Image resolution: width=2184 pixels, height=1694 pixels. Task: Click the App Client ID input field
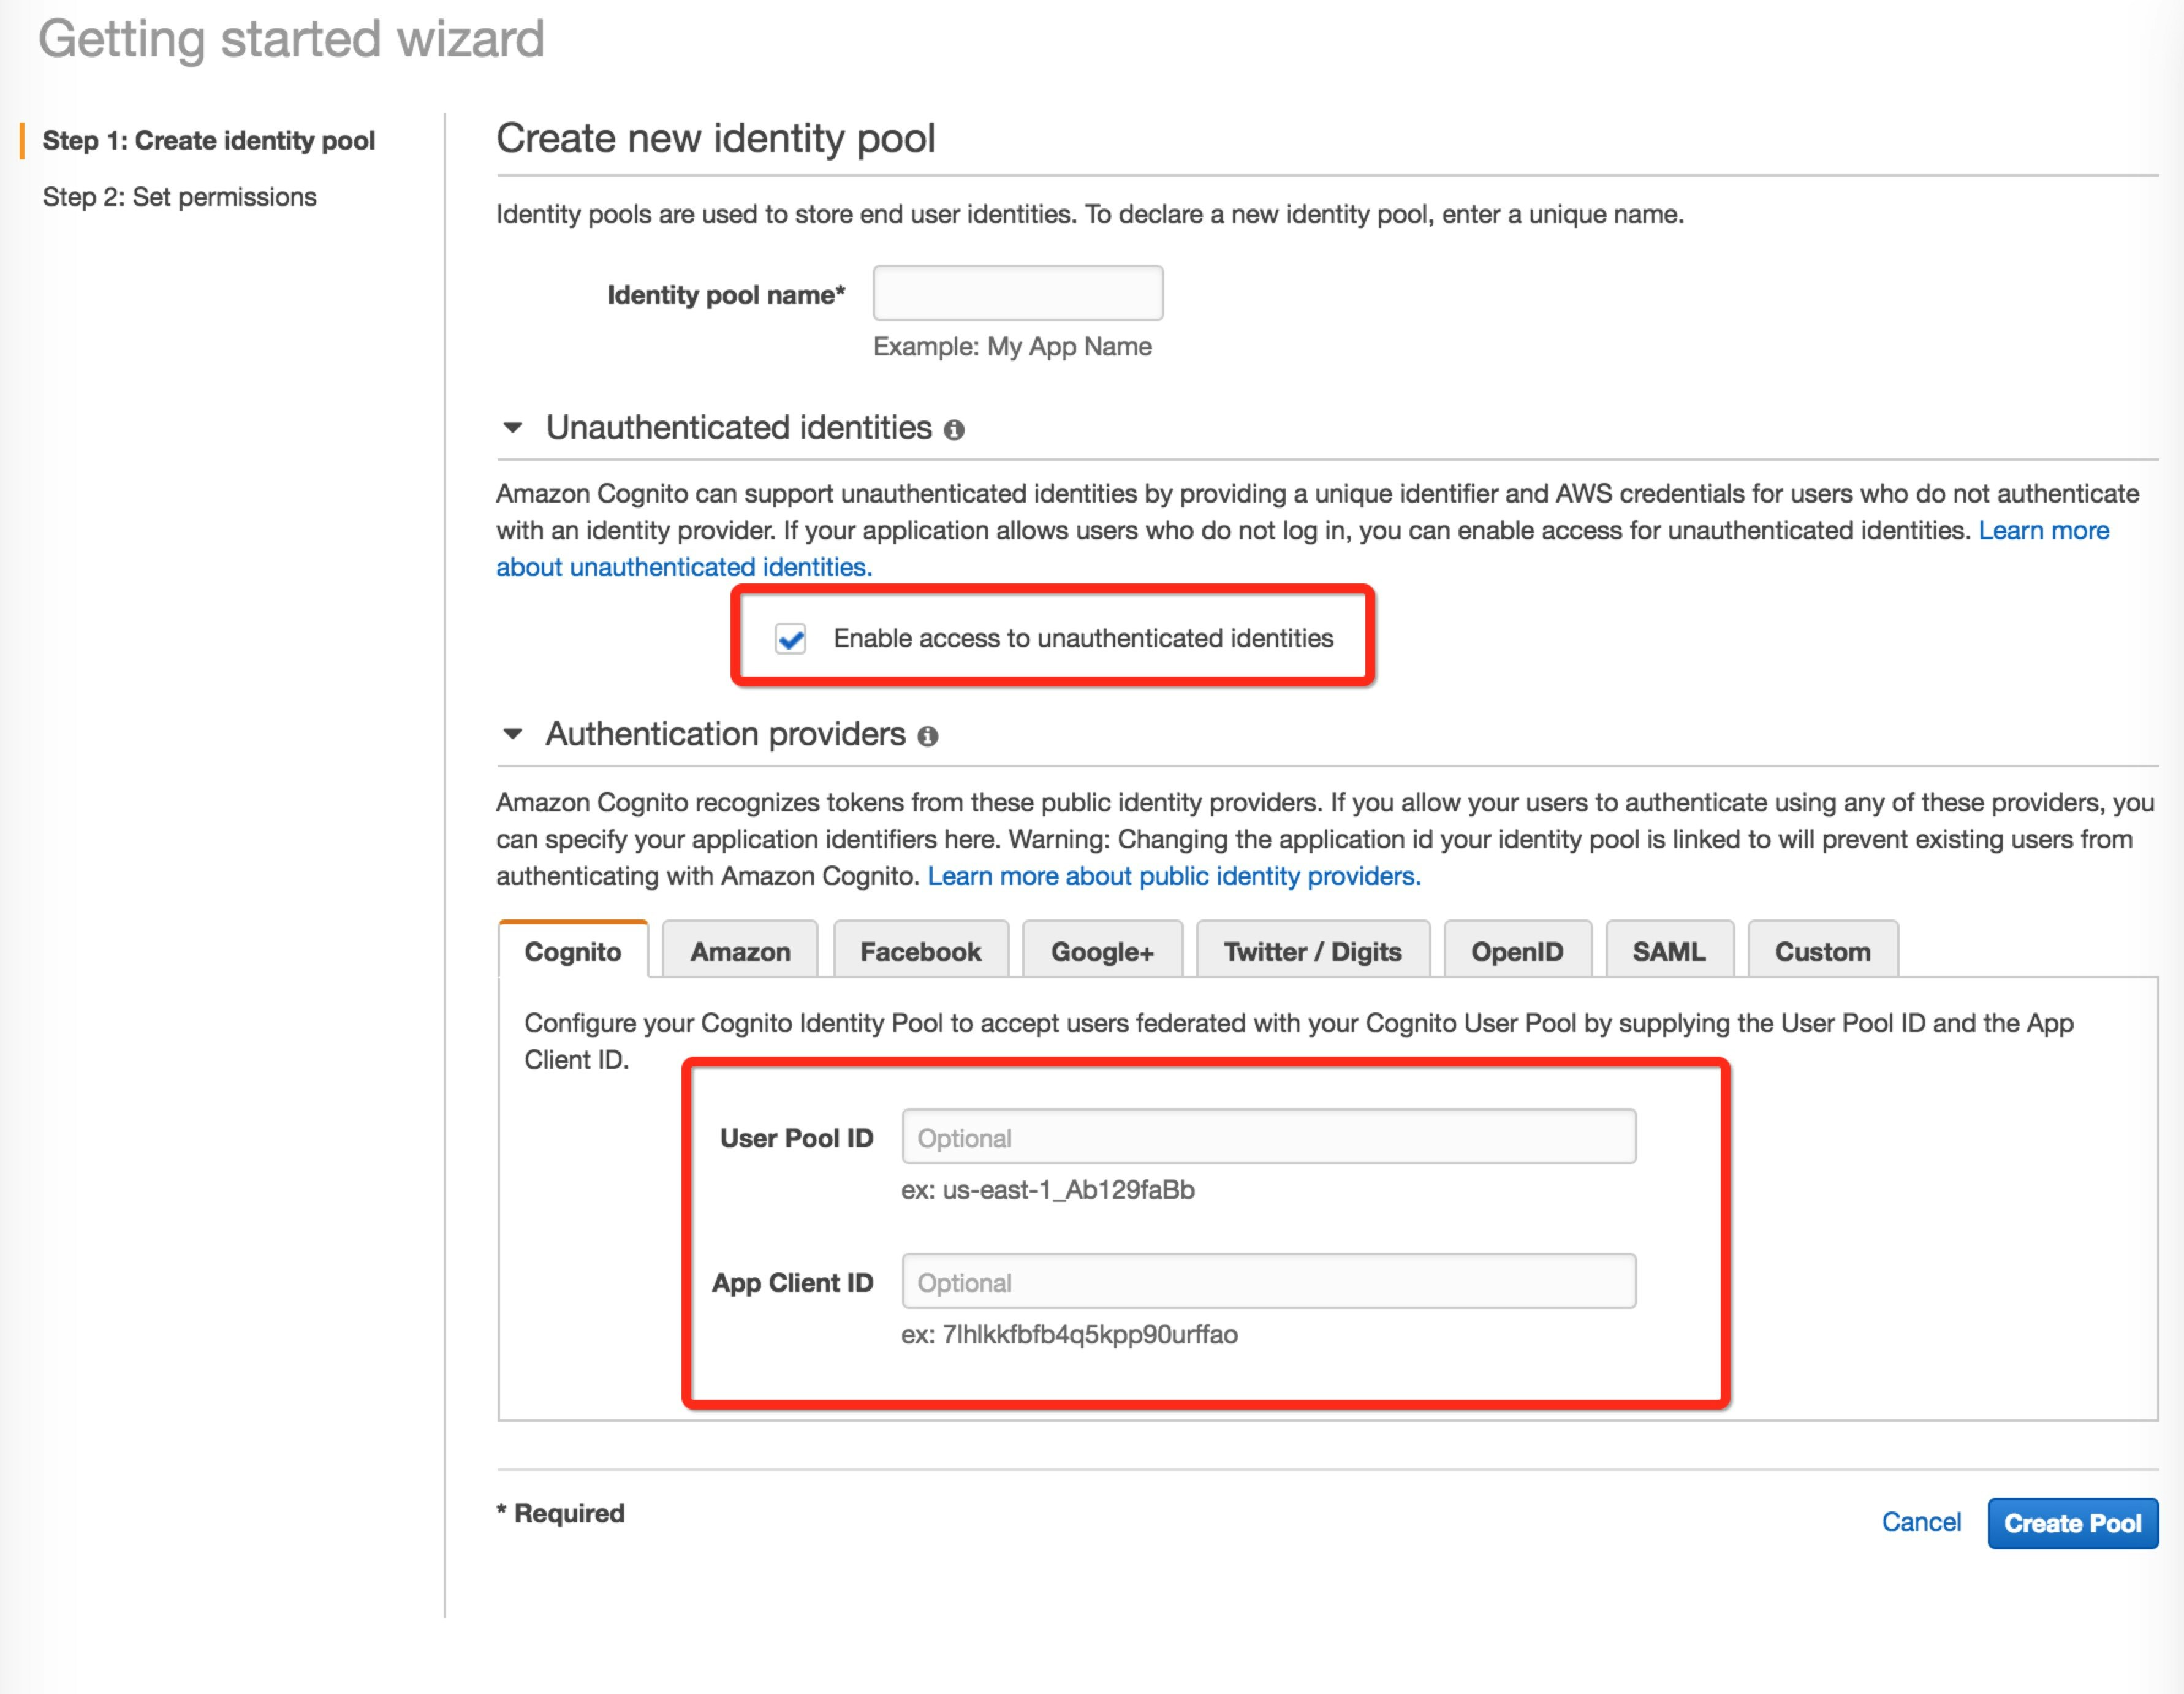(x=1269, y=1281)
